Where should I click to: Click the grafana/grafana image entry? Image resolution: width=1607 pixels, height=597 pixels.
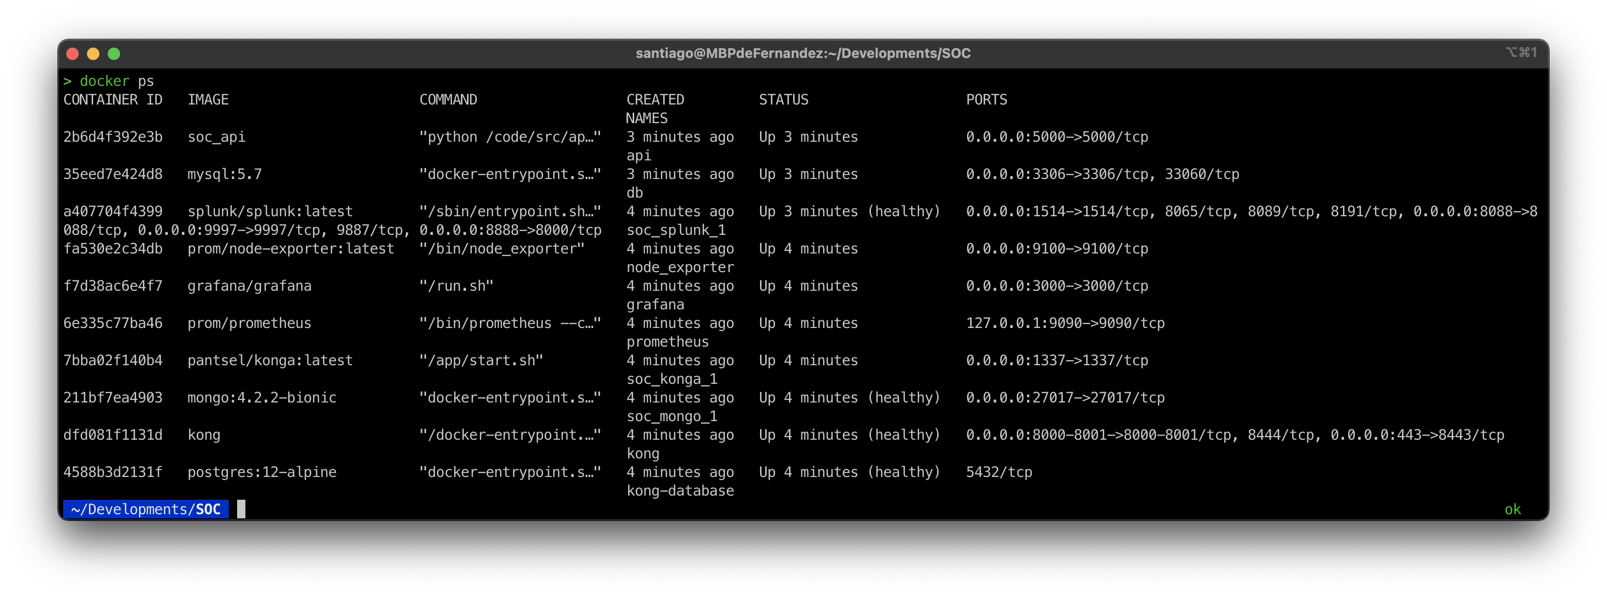coord(249,286)
